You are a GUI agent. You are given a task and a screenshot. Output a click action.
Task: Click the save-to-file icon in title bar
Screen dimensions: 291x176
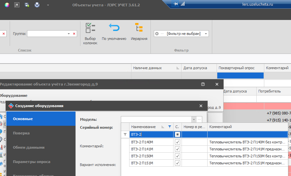tap(27, 5)
